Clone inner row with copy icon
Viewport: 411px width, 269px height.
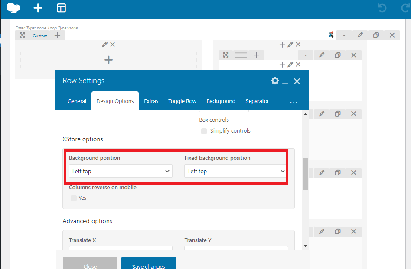[338, 55]
